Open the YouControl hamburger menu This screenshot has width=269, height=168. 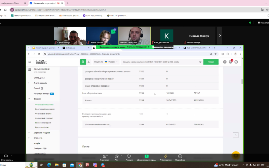(30, 62)
